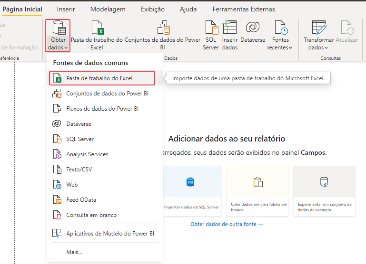This screenshot has height=264, width=366.
Task: Open the Exibição tab
Action: (x=153, y=9)
